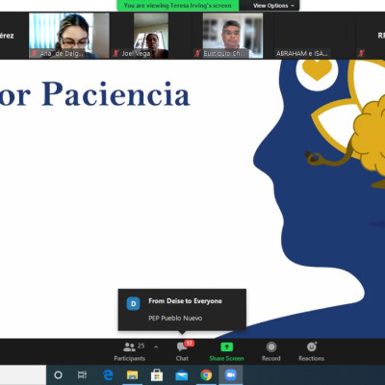
Task: Open the Chat panel with 12 unread
Action: 183,351
